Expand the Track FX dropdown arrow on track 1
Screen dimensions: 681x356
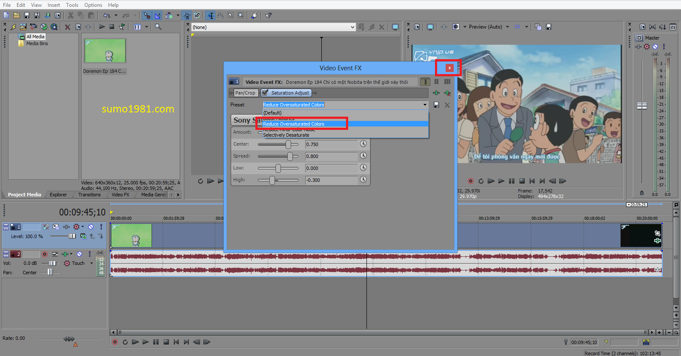(x=83, y=227)
